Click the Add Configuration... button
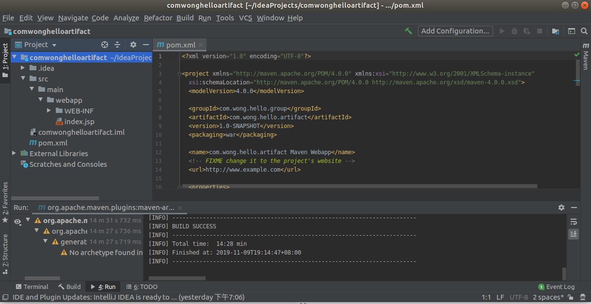The height and width of the screenshot is (304, 591). point(455,31)
